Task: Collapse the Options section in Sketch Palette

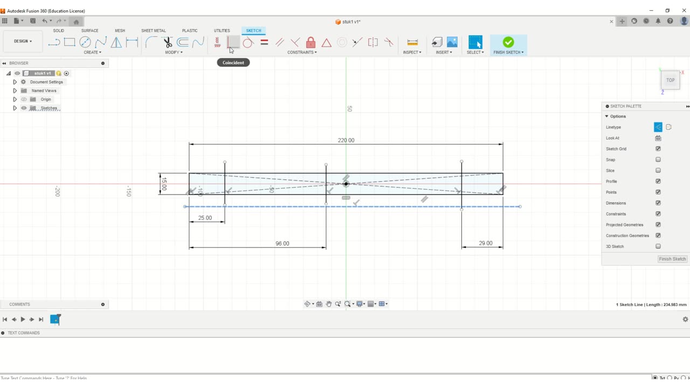Action: click(x=606, y=116)
